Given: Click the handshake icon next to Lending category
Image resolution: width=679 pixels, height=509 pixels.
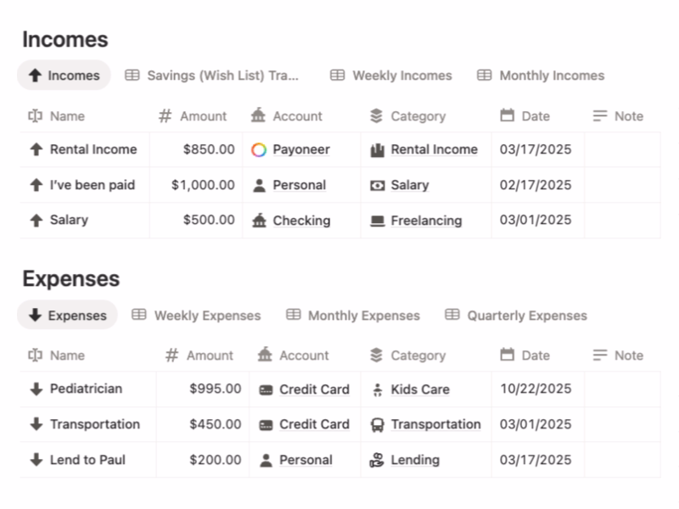Looking at the screenshot, I should tap(376, 460).
